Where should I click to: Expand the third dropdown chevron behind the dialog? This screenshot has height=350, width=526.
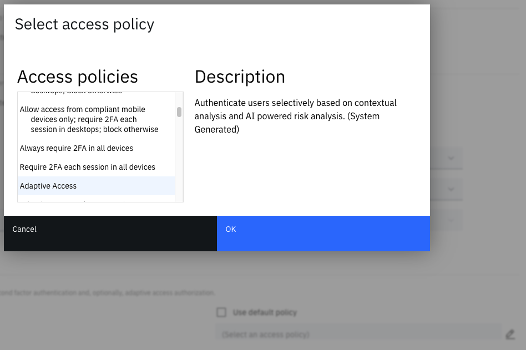tap(451, 220)
